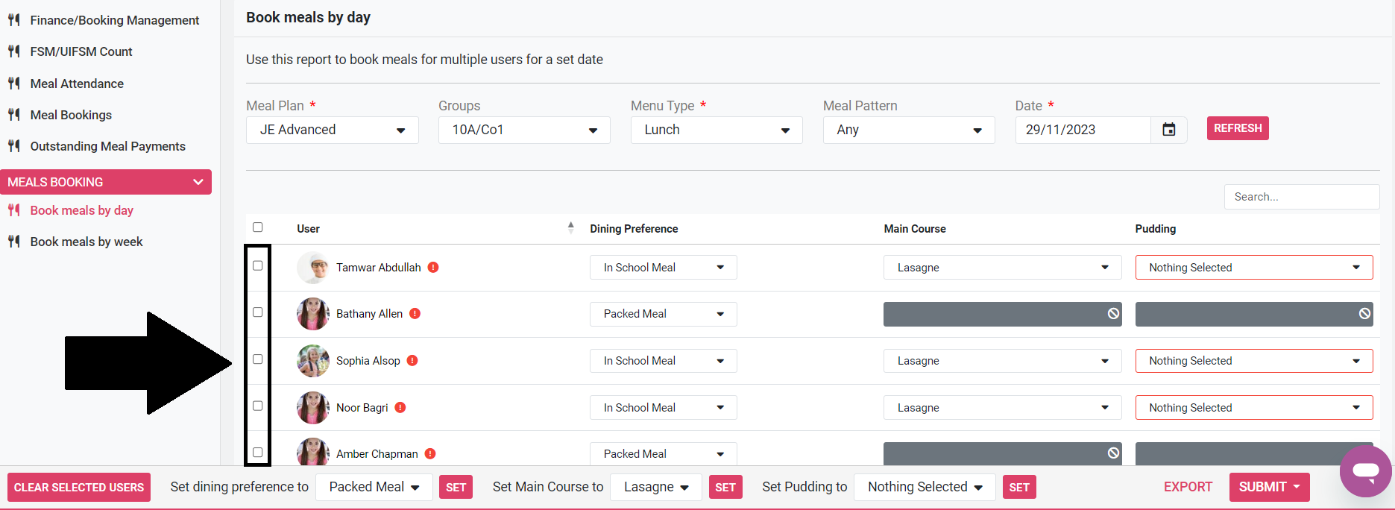
Task: Open the Meal Plan dropdown
Action: point(332,130)
